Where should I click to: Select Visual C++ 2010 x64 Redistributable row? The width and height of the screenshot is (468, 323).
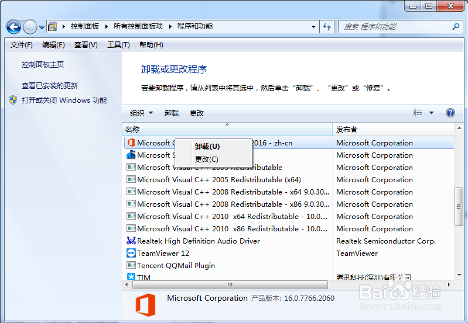click(288, 217)
